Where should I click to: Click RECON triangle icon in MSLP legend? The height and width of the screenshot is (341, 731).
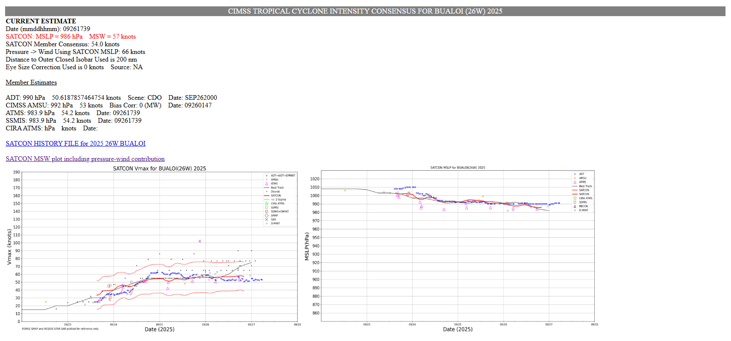[x=575, y=206]
